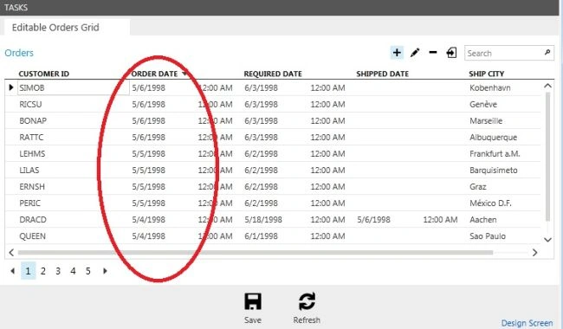
Task: Click RICSU's required date 6/3/1998
Action: pyautogui.click(x=261, y=104)
